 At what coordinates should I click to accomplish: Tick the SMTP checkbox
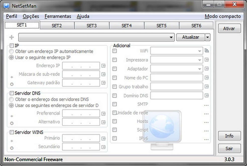pos(114,104)
